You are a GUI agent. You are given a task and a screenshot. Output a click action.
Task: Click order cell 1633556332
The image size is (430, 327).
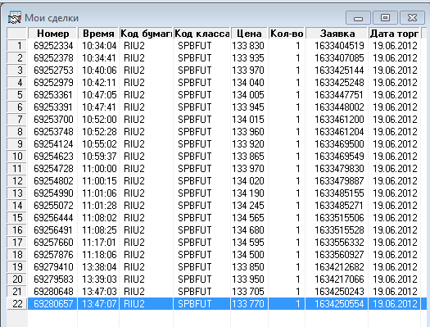point(339,243)
